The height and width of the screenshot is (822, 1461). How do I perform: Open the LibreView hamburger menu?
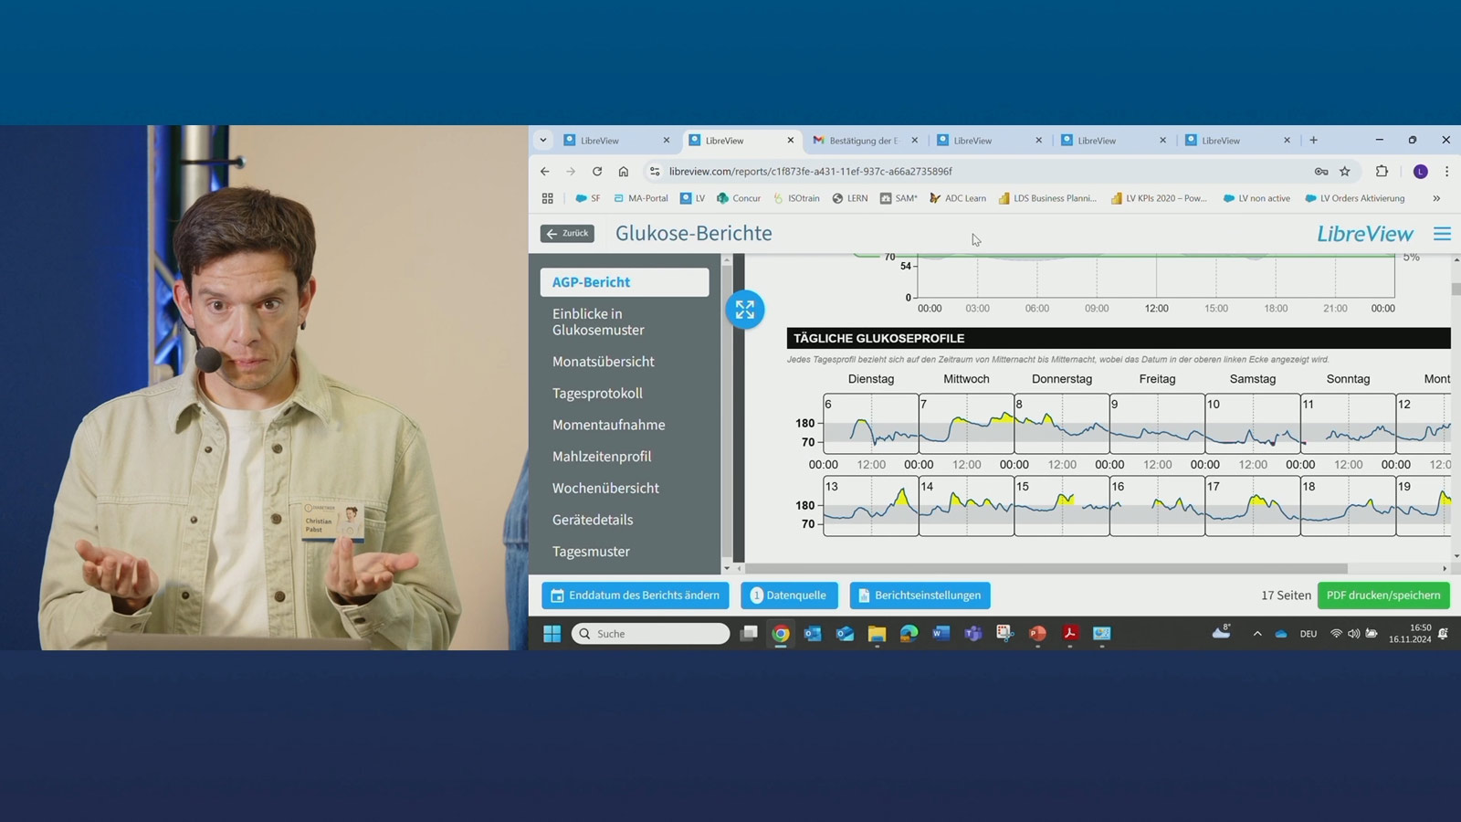tap(1442, 234)
